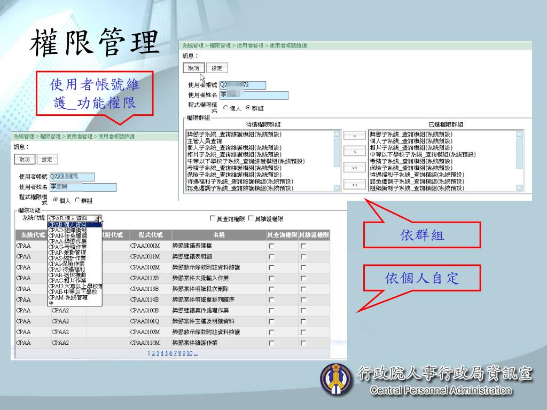The height and width of the screenshot is (410, 547).
Task: Click 取消 button in the 權限功能 window
Action: click(x=25, y=159)
